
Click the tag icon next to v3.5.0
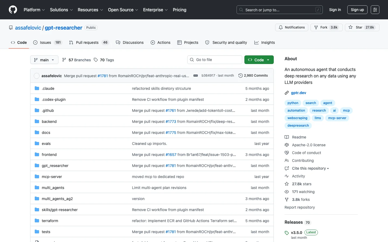click(x=287, y=233)
